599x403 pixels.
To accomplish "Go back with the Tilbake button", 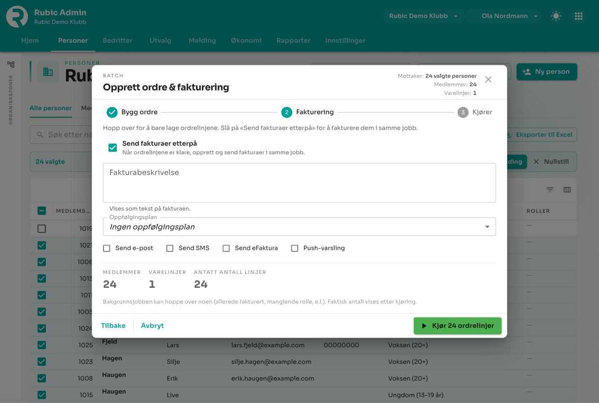I will click(x=113, y=326).
